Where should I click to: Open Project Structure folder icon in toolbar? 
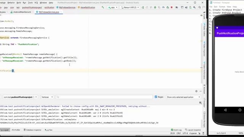pyautogui.click(x=177, y=7)
